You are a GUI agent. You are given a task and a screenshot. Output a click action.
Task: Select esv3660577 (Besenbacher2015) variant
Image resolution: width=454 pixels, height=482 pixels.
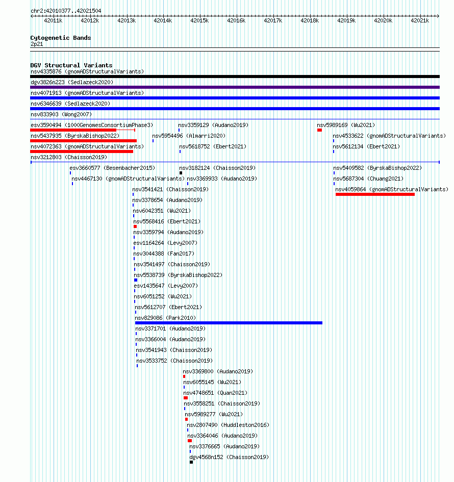tap(112, 168)
